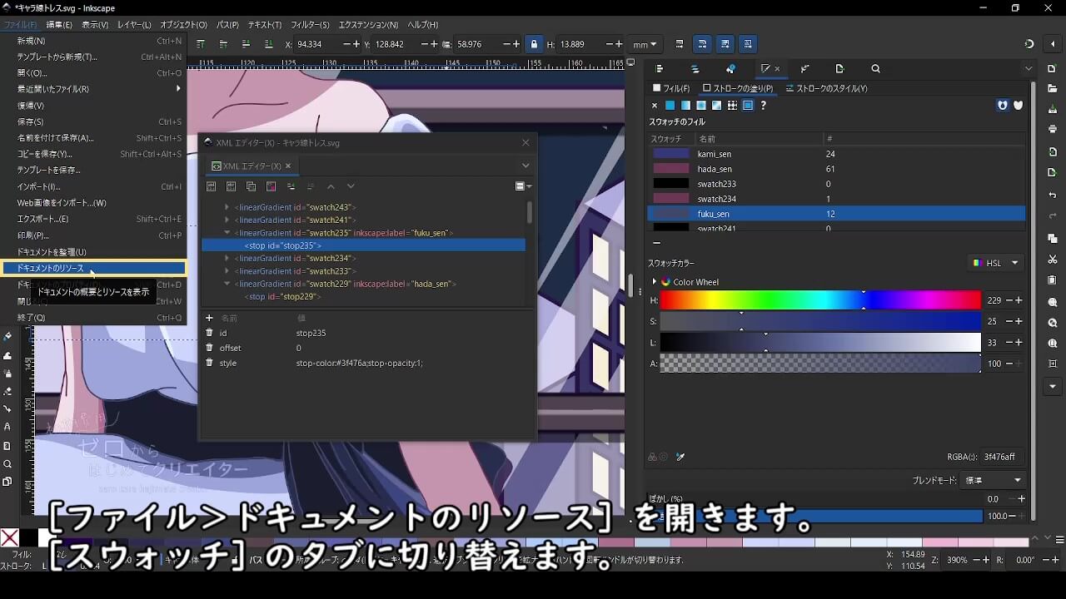Click lower node down arrow in XML Editor
This screenshot has width=1066, height=599.
(x=351, y=186)
